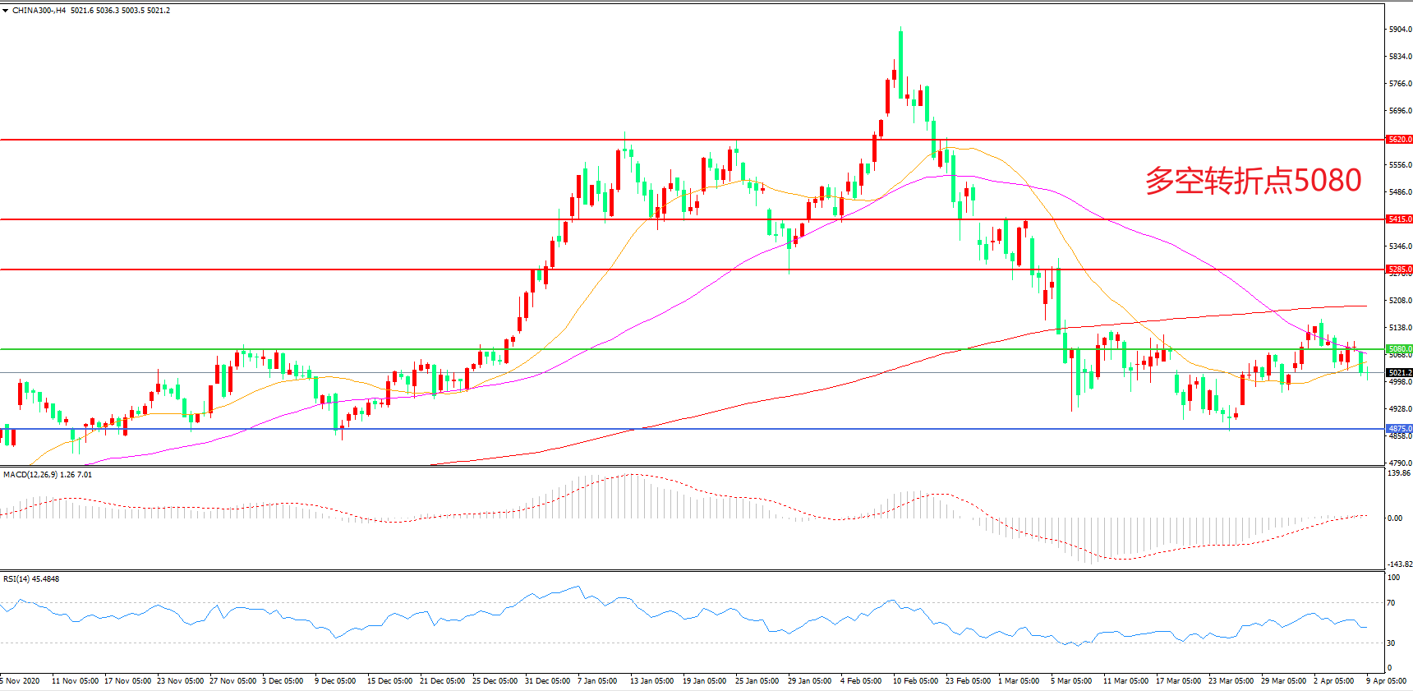This screenshot has width=1413, height=691.
Task: Select the 31 Dec 05:00 time label
Action: (x=547, y=681)
